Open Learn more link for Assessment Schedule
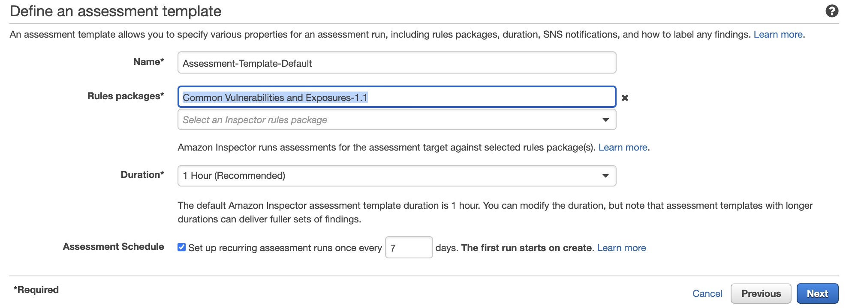 click(621, 248)
